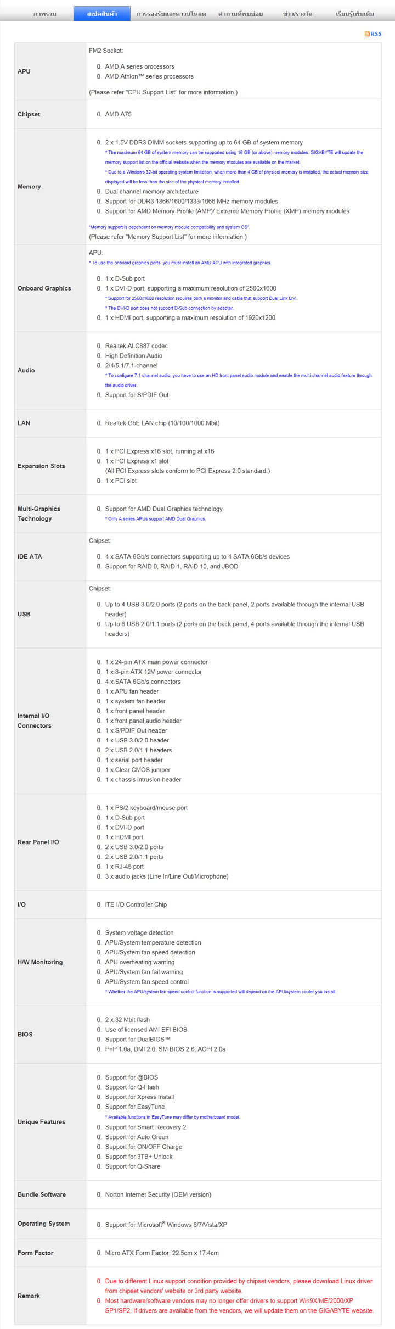Go to the คำถามที่พบบ่อย tab
The width and height of the screenshot is (395, 1329).
(x=240, y=14)
